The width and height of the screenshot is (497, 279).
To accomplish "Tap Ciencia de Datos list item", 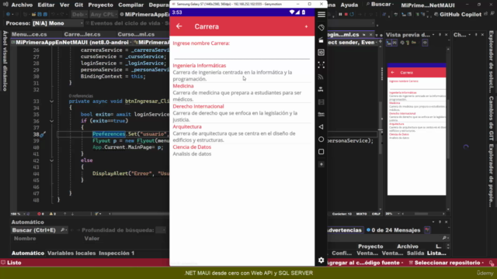I will coord(242,150).
